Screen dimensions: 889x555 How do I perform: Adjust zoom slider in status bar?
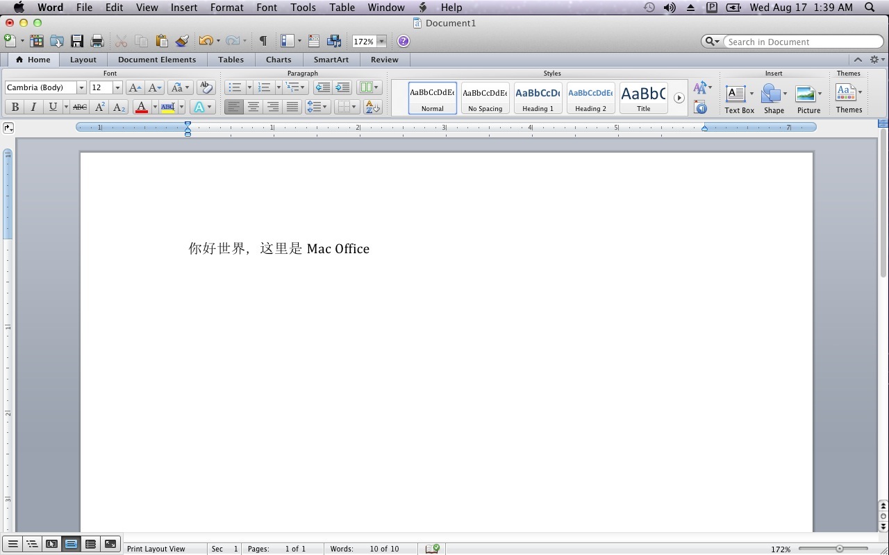click(840, 549)
